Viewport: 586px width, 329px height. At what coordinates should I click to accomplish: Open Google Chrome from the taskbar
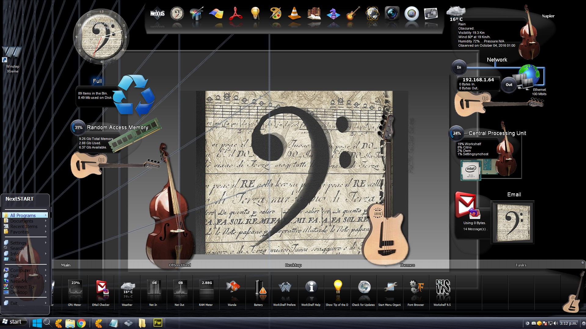81,323
